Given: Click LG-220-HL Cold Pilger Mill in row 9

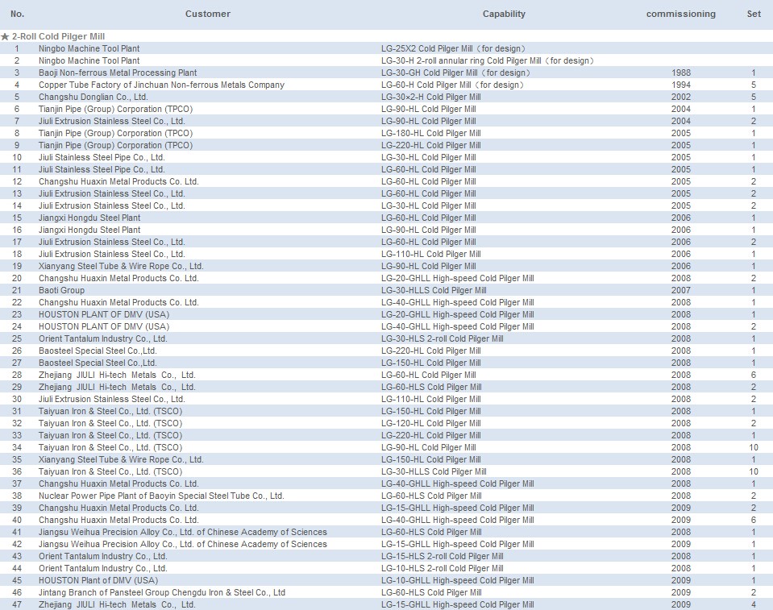Looking at the screenshot, I should [431, 145].
